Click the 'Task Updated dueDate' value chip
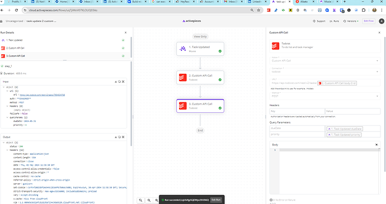 [x=345, y=129]
